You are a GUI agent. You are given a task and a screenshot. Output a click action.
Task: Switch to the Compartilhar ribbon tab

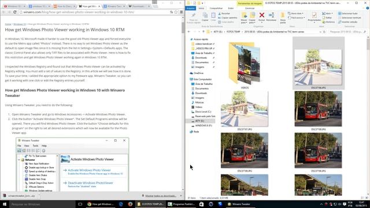(x=216, y=8)
